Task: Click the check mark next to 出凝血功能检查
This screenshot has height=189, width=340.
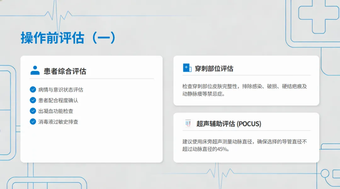Action: coord(33,111)
